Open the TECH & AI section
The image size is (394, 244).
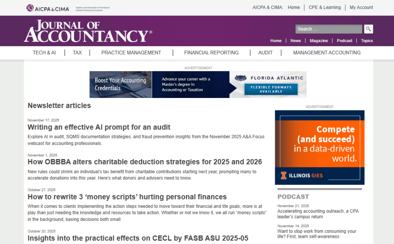click(x=44, y=53)
